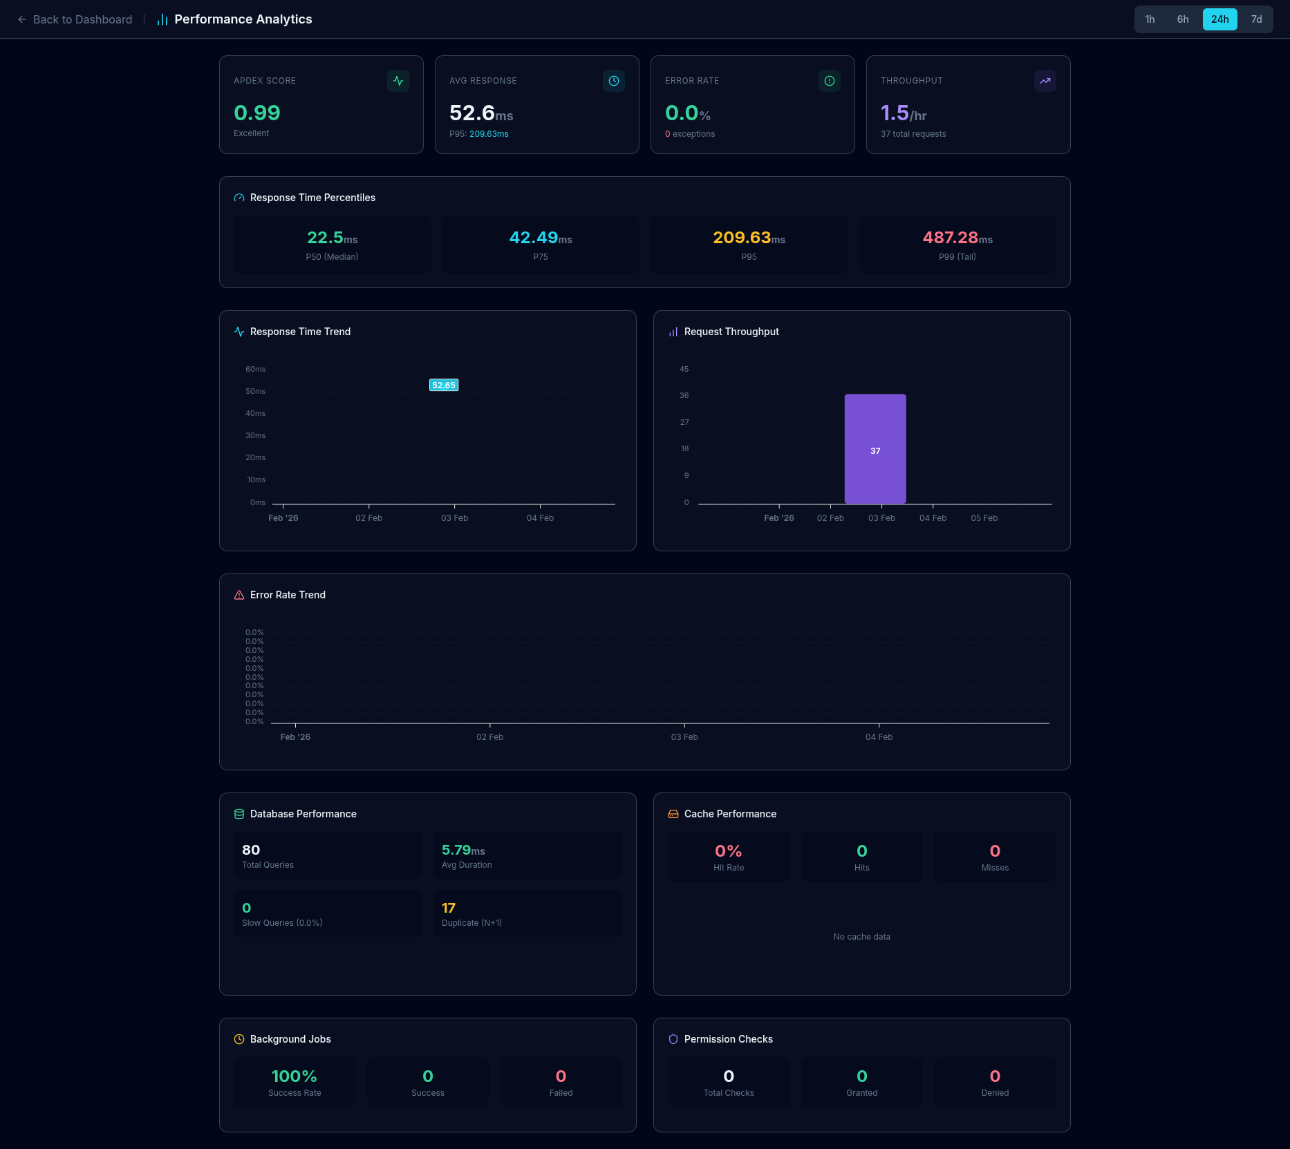
Task: Click the 0 exceptions text
Action: click(x=690, y=134)
